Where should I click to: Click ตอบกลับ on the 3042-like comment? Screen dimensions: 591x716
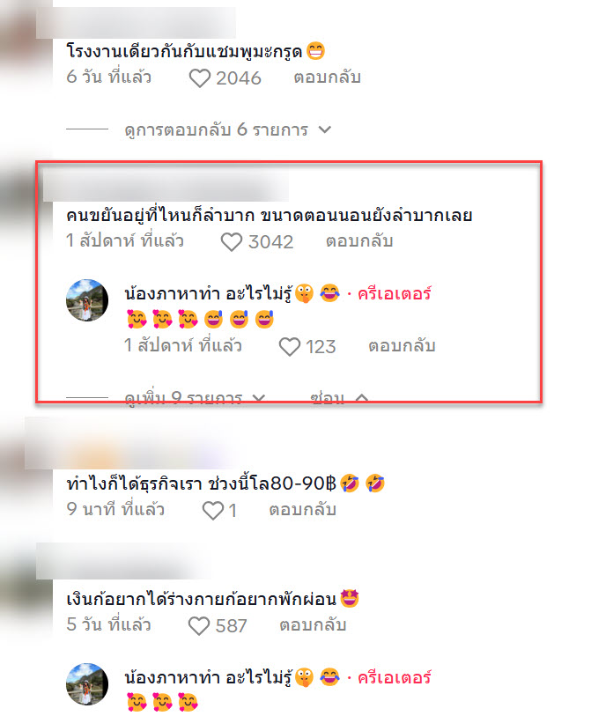[x=359, y=241]
